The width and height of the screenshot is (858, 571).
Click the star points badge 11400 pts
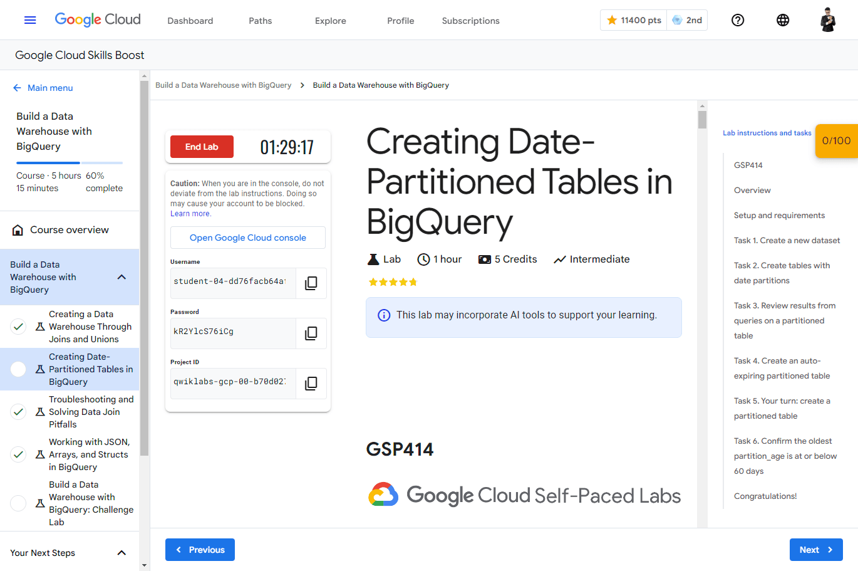click(634, 20)
